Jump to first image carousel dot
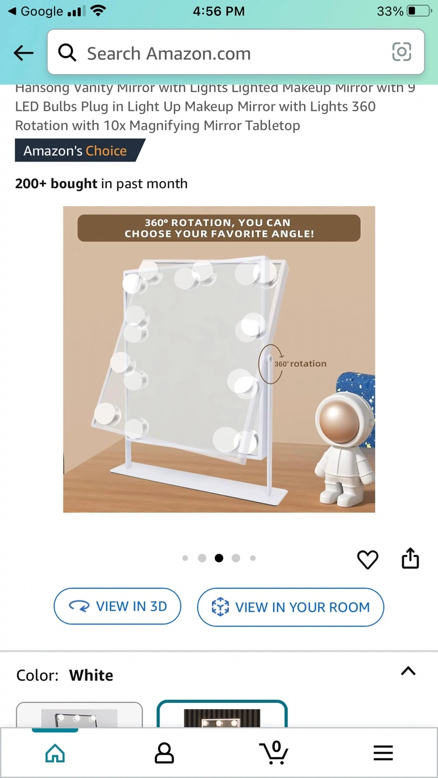 pyautogui.click(x=185, y=558)
